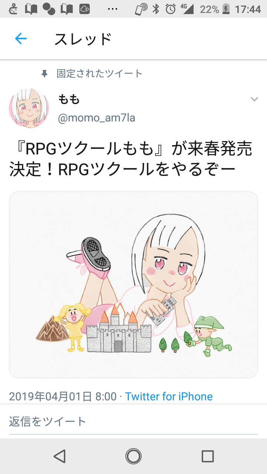Tap the alarm clock status icon

(x=170, y=9)
